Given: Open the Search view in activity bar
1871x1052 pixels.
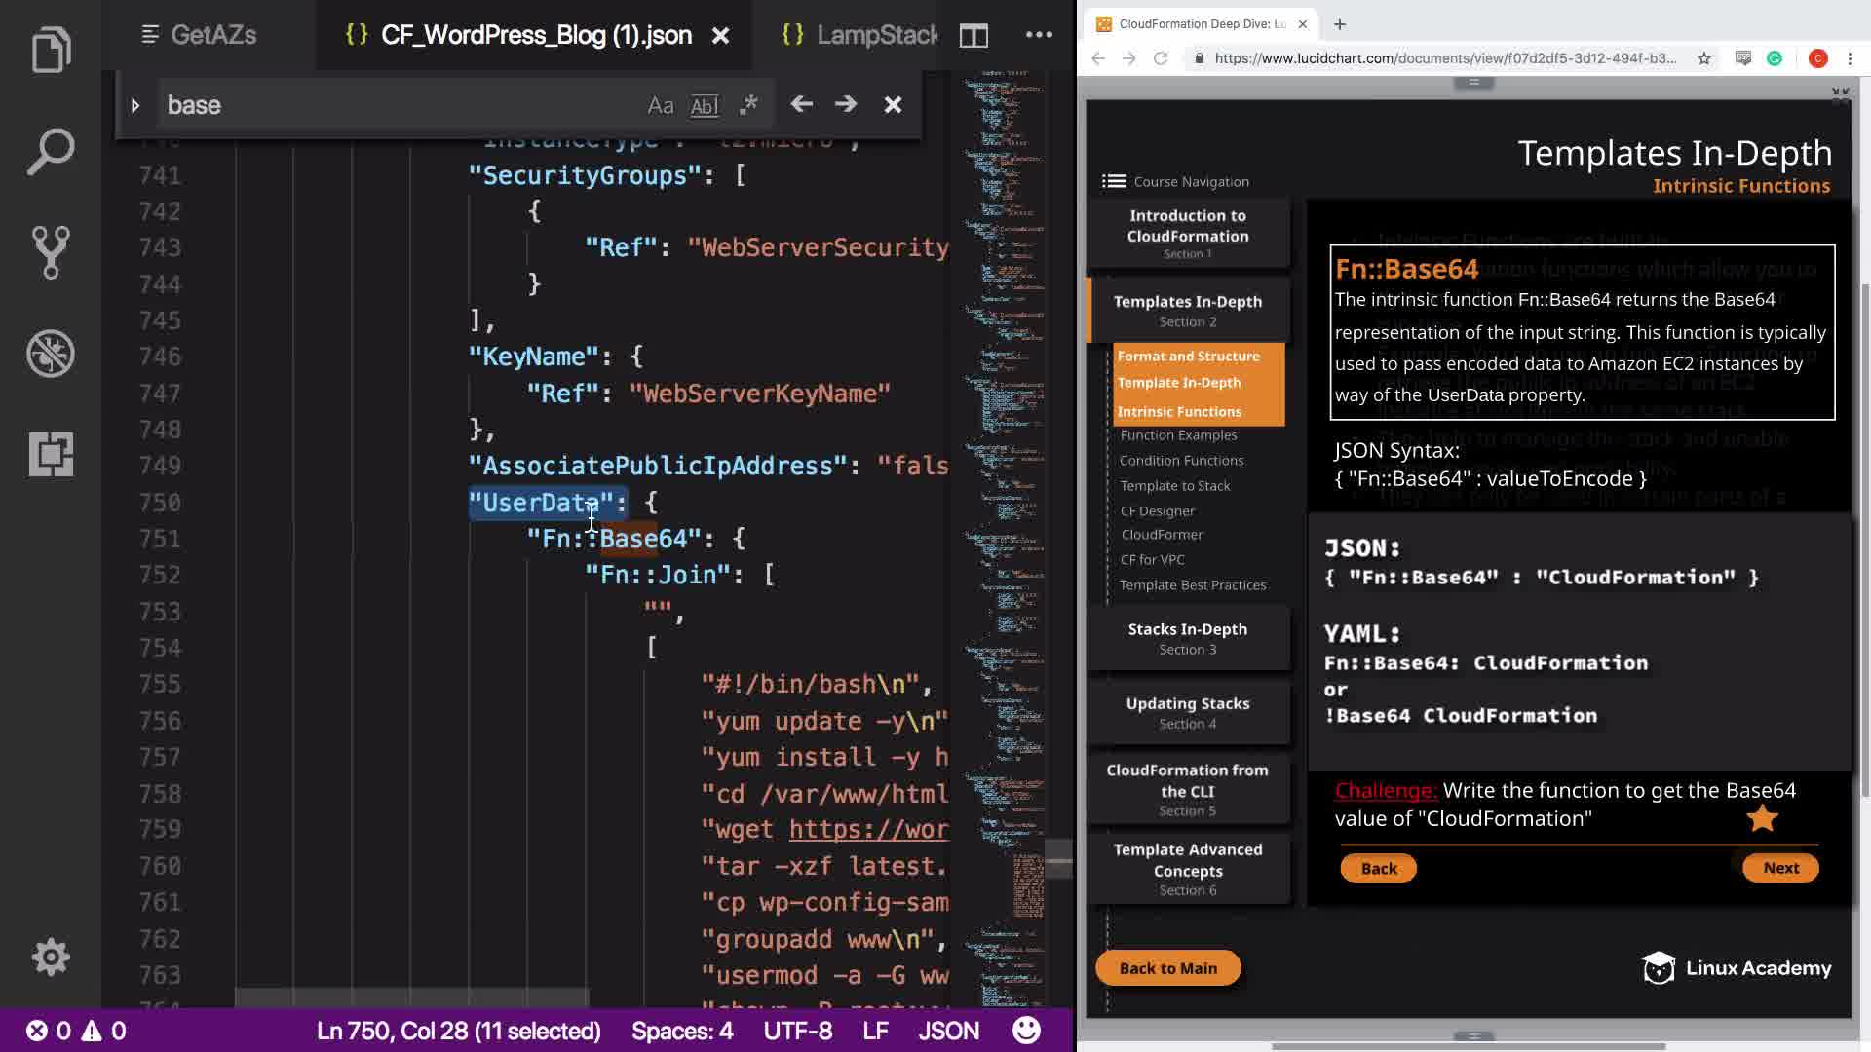Looking at the screenshot, I should tap(51, 152).
